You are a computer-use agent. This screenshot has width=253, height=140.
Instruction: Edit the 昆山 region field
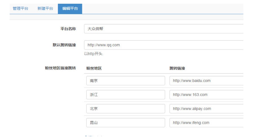point(126,123)
